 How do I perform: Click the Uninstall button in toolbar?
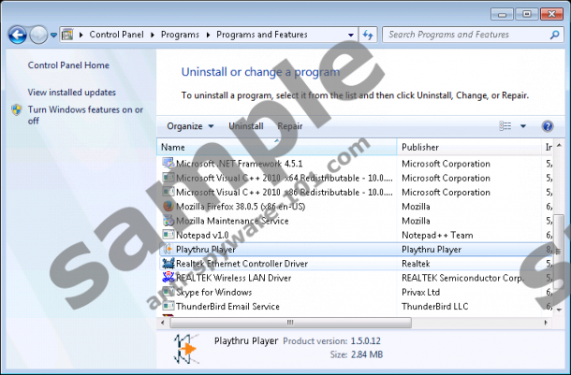[246, 126]
